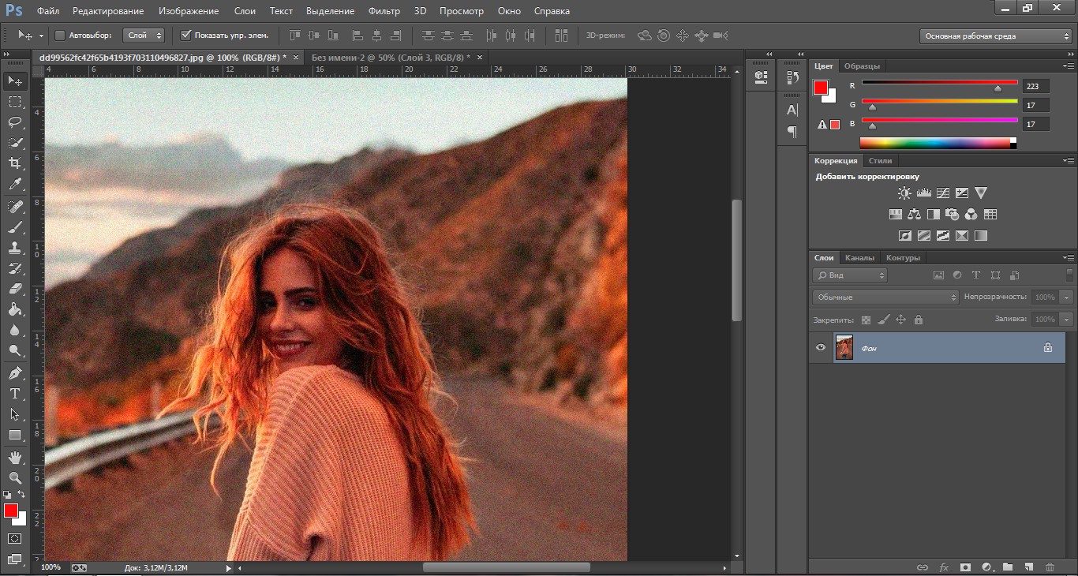The width and height of the screenshot is (1078, 576).
Task: Enable the Автовыбор checkbox
Action: tap(60, 36)
